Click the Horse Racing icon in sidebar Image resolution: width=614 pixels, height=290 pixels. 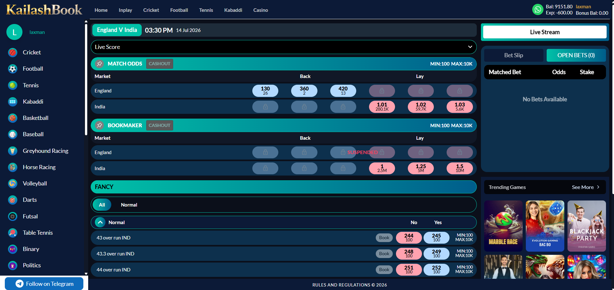tap(13, 167)
